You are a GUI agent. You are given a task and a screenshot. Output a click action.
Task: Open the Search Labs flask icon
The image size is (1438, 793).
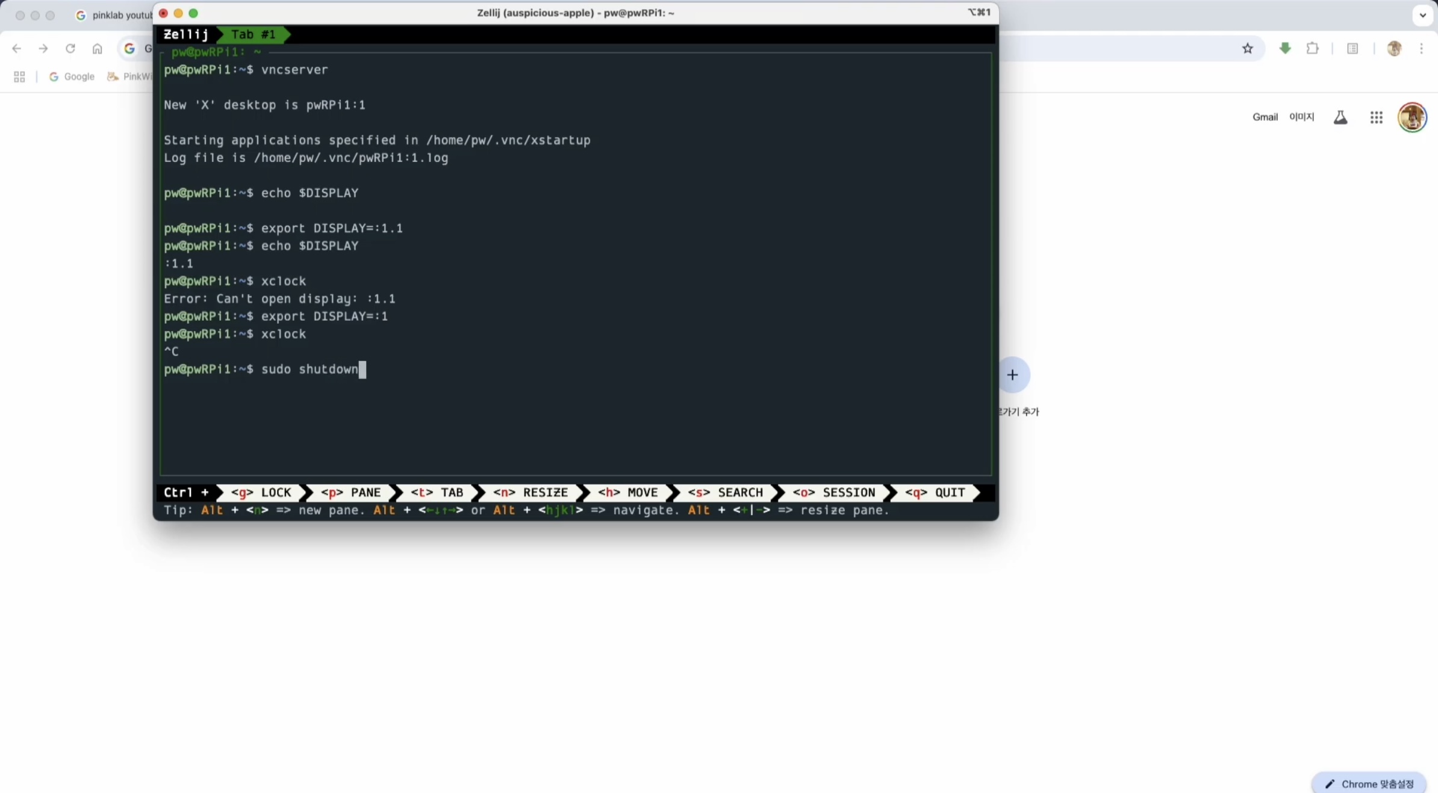click(1340, 117)
